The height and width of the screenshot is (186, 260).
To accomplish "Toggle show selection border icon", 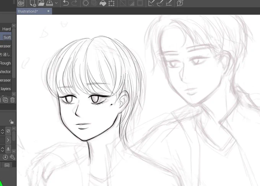I will coord(140,3).
